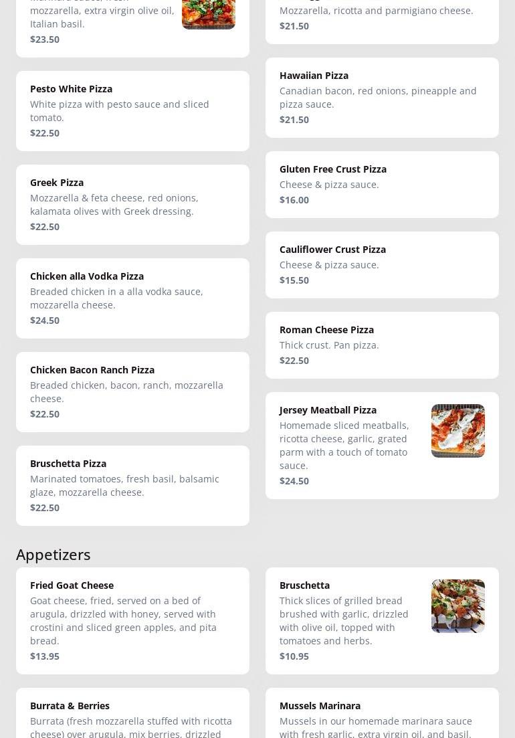Viewport: 515px width, 738px height.
Task: Click the $24.50 price under Jersey Meatball
Action: coord(294,480)
